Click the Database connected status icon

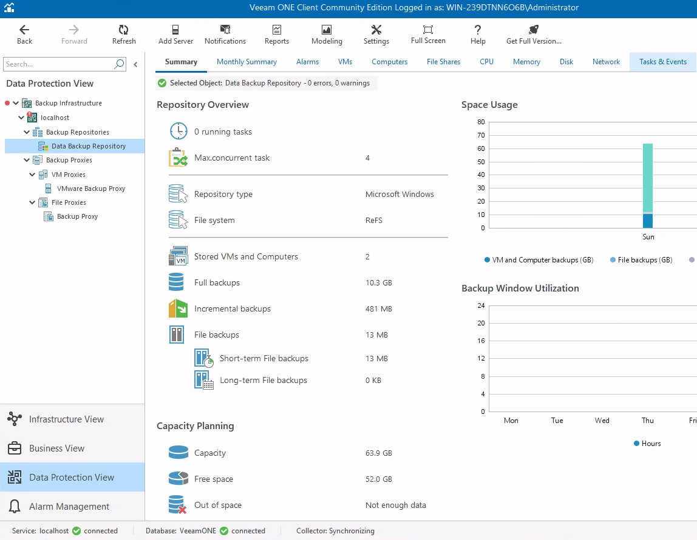[x=224, y=531]
